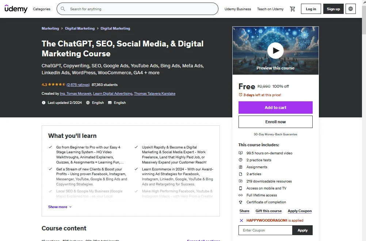Screen dimensions: 366x241
Task: Click checkmark beside Get a Stream of new Clients
Action: tap(50, 169)
